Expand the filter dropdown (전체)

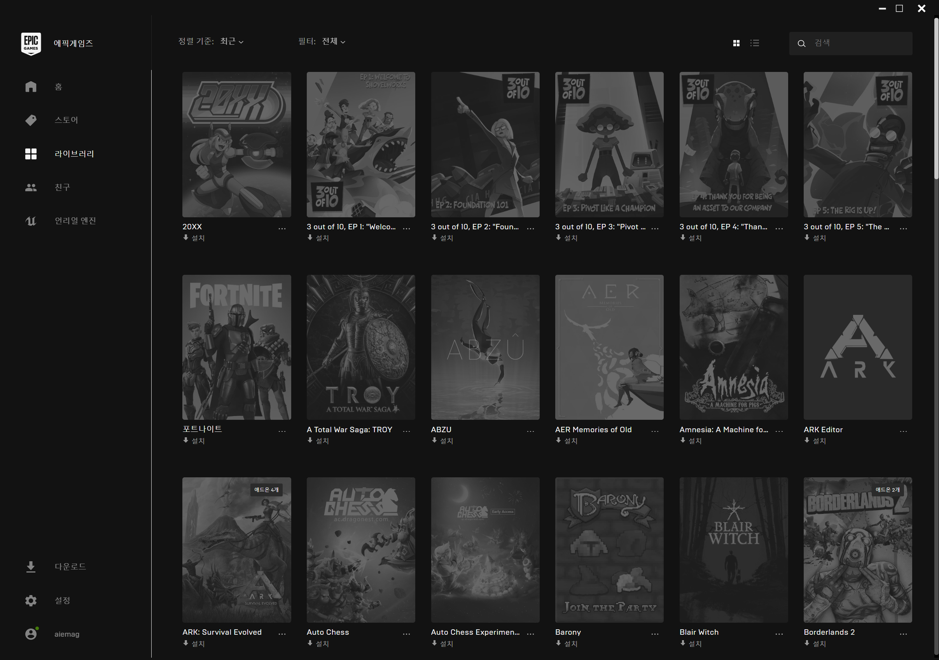click(334, 42)
